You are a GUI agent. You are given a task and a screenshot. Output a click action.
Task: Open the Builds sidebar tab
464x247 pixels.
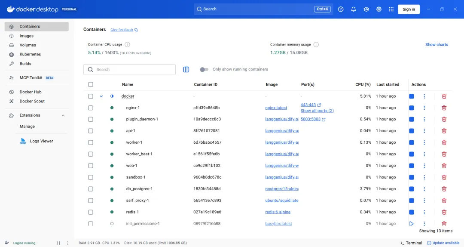tap(37, 64)
